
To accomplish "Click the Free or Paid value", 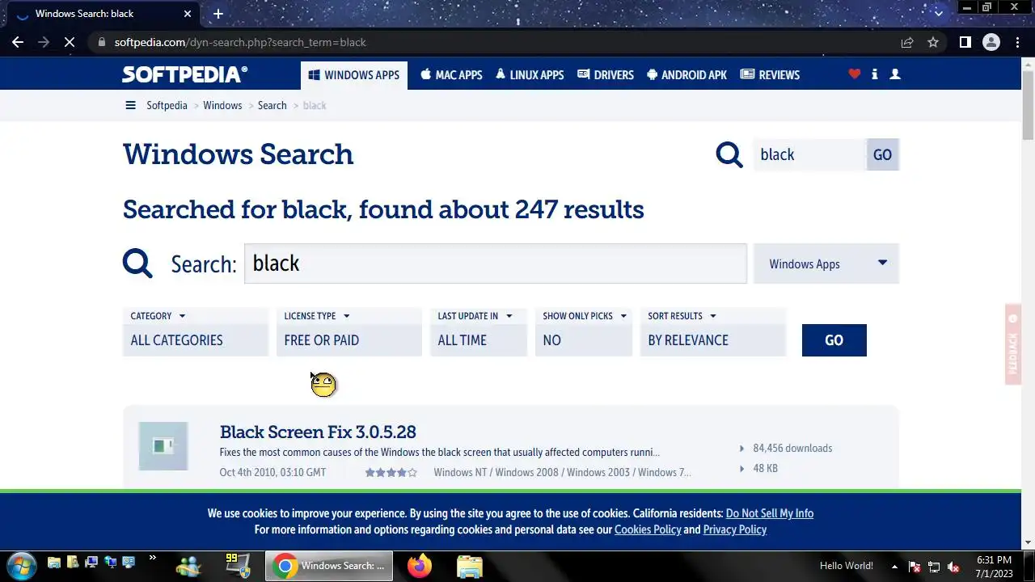I will click(x=349, y=340).
